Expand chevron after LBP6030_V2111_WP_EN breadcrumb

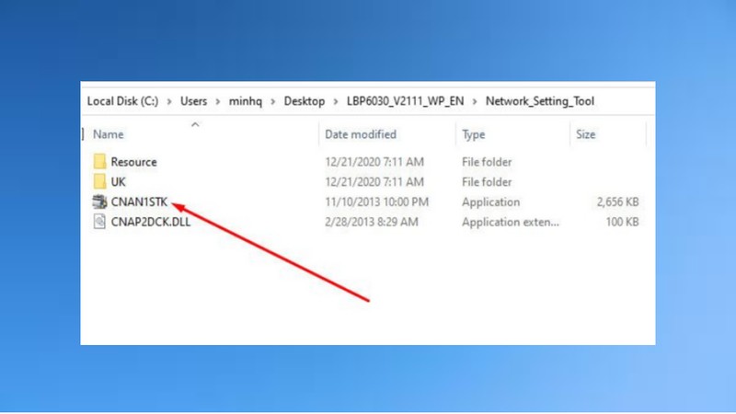(x=475, y=101)
